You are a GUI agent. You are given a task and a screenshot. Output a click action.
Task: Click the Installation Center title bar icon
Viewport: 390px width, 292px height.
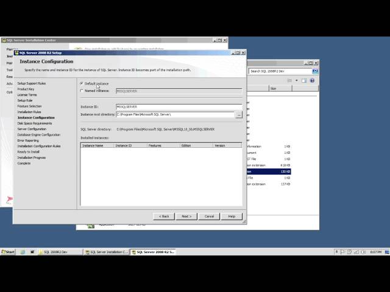tap(4, 40)
